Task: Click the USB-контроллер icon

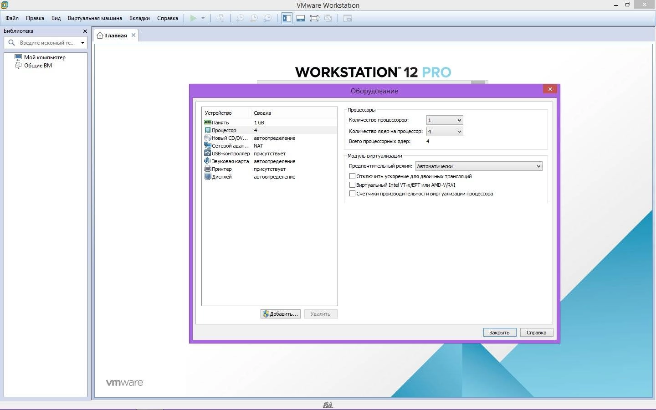Action: (x=208, y=154)
